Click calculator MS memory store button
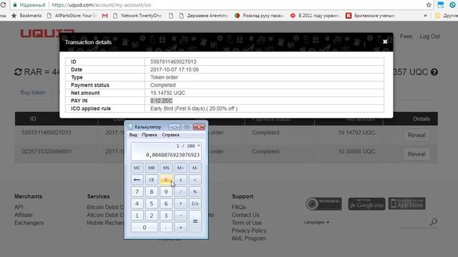Image resolution: width=458 pixels, height=257 pixels. pyautogui.click(x=166, y=168)
